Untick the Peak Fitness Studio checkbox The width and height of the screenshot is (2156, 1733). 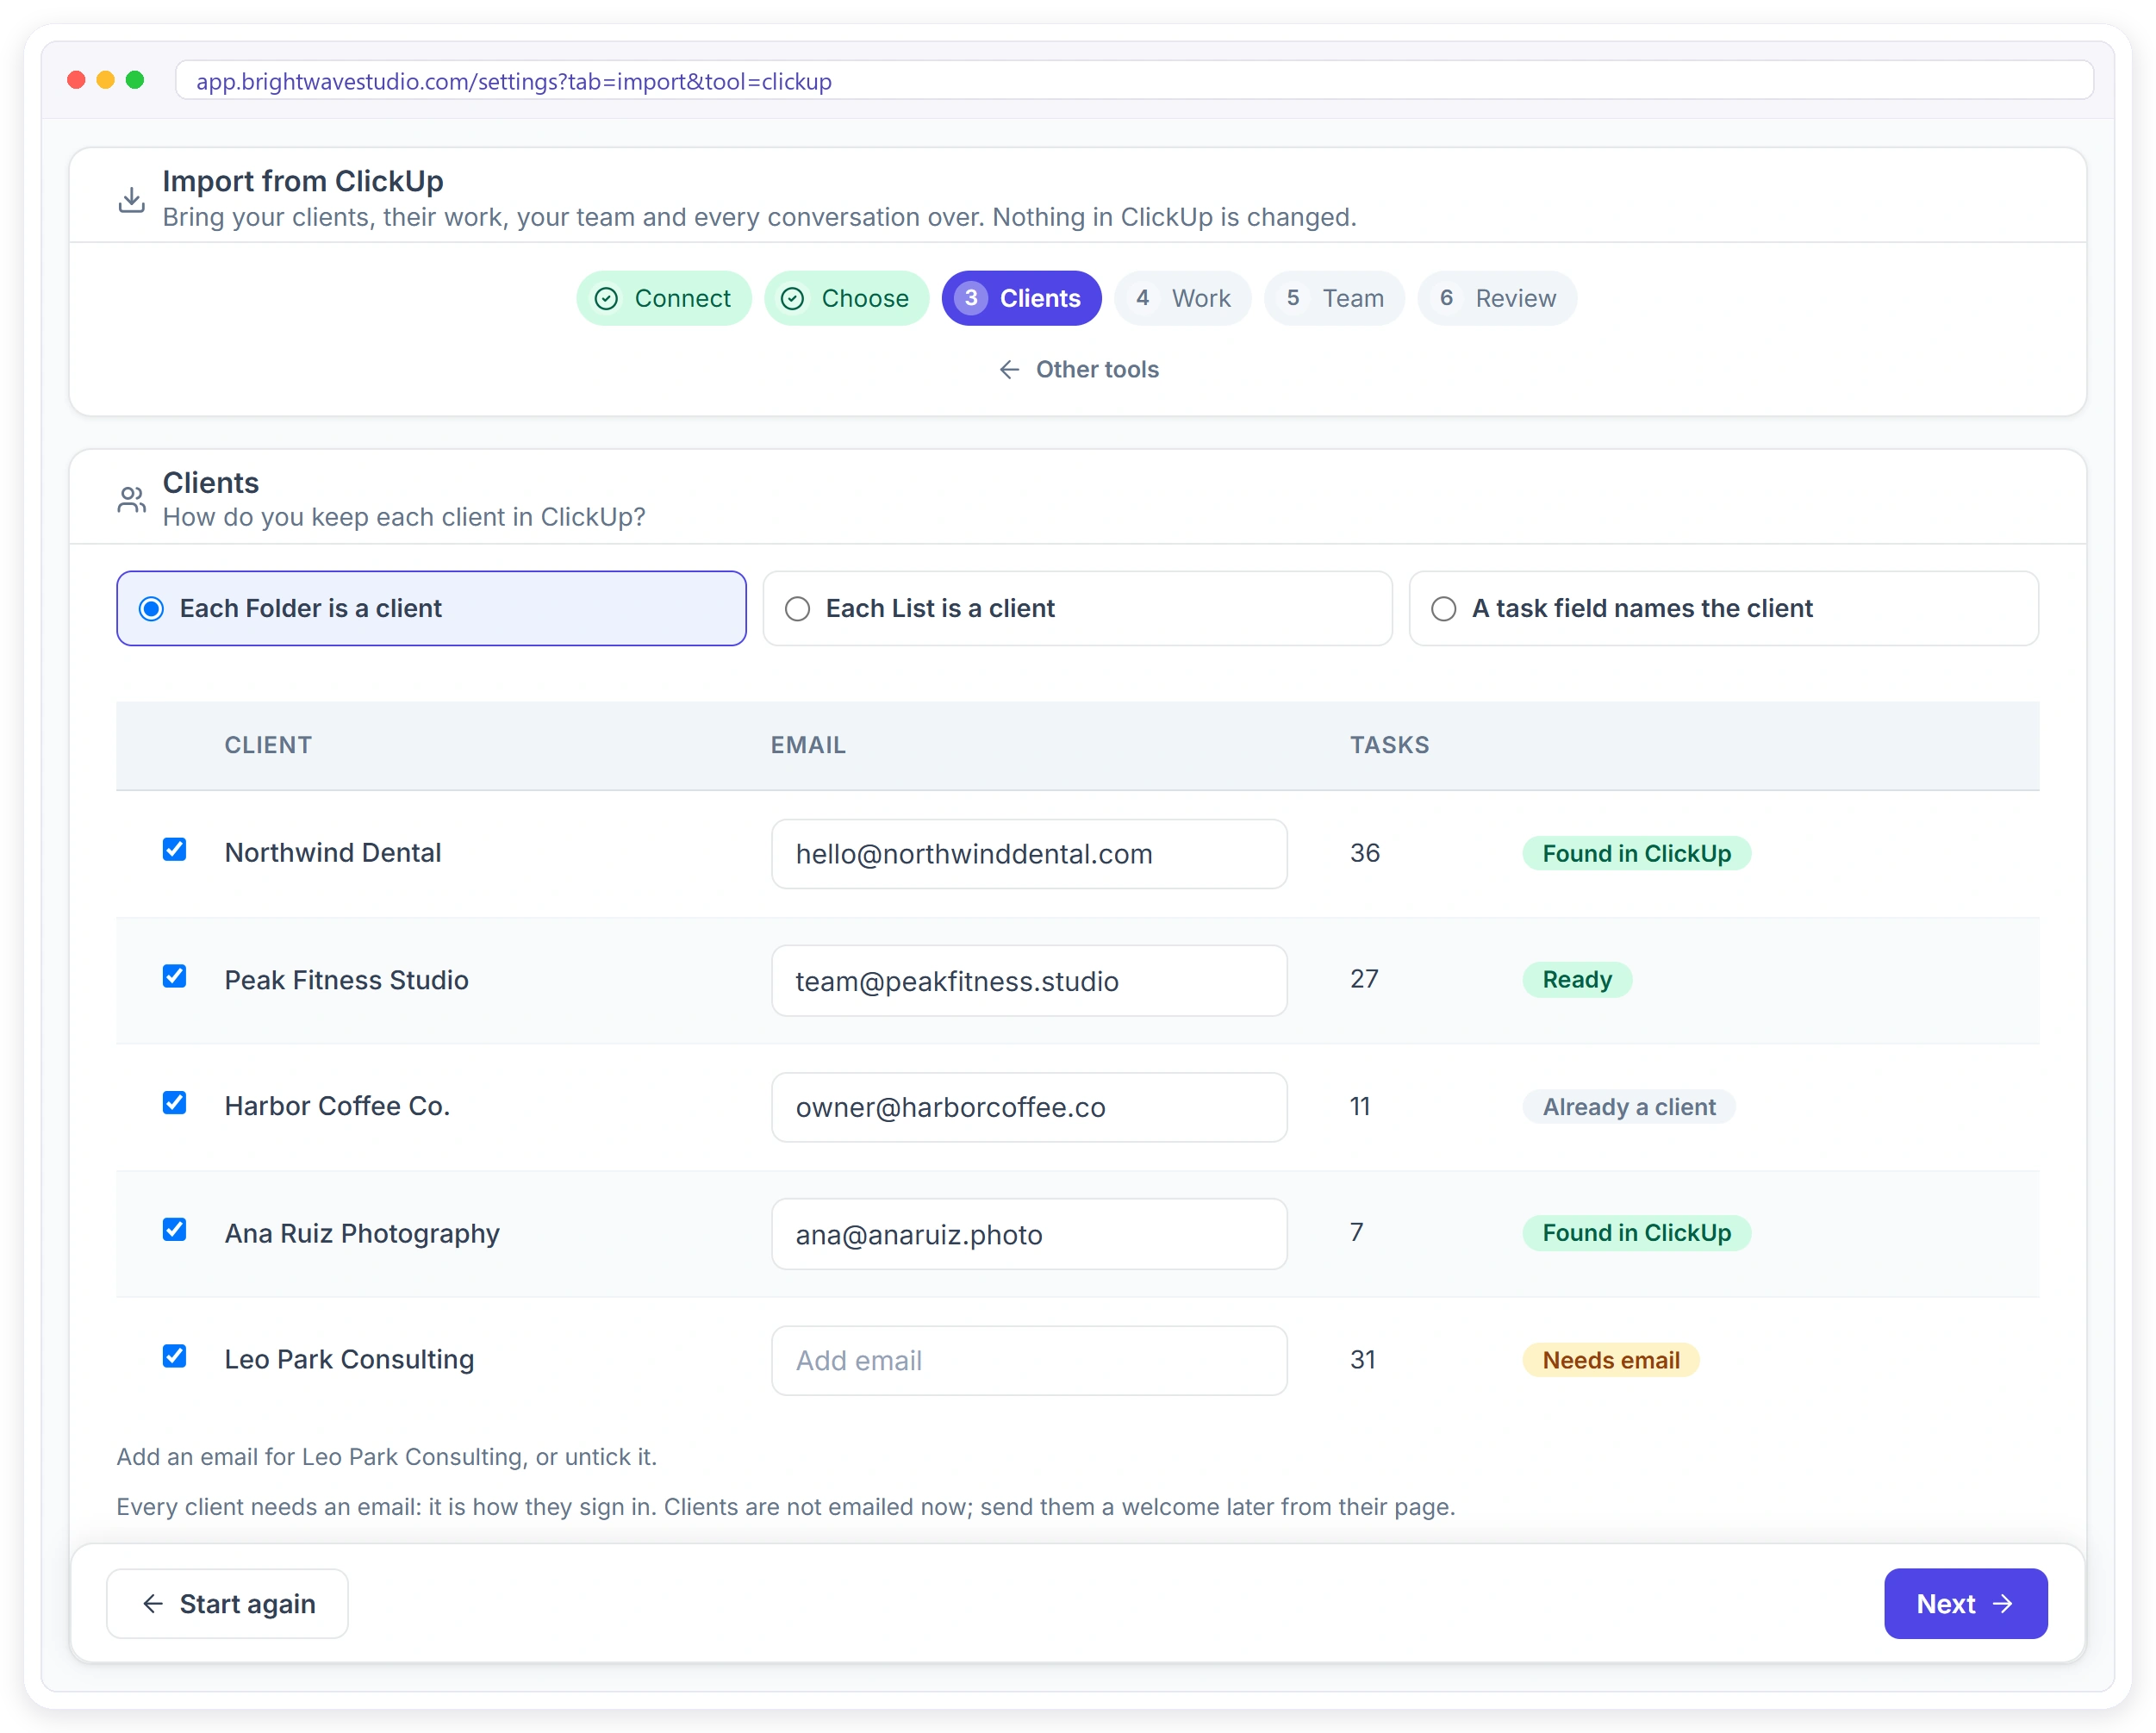[174, 976]
